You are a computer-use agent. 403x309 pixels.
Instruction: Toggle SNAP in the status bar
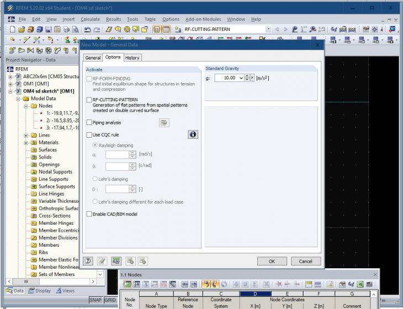96,300
